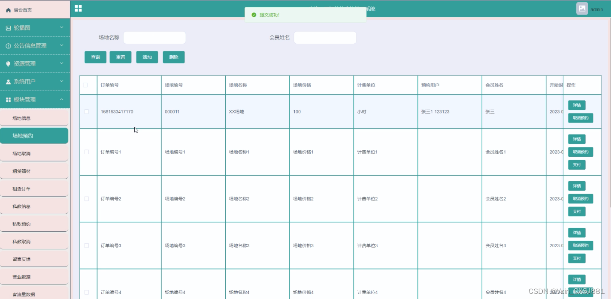Image resolution: width=611 pixels, height=299 pixels.
Task: Expand the 公告信息管理 chevron
Action: click(61, 45)
